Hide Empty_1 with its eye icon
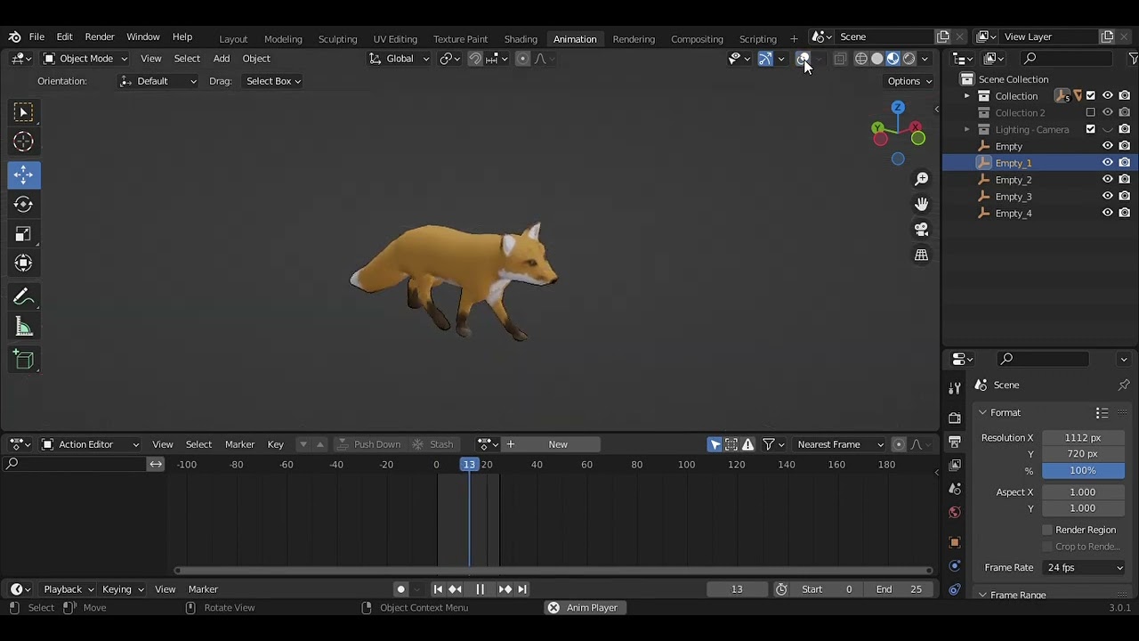The width and height of the screenshot is (1139, 641). (1108, 163)
